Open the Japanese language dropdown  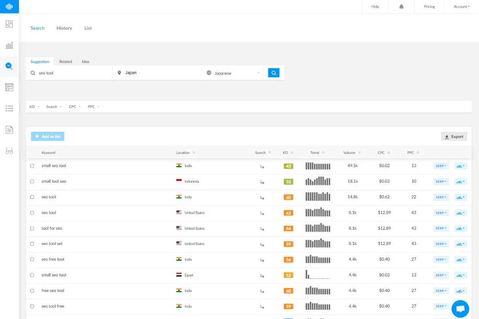(x=233, y=73)
